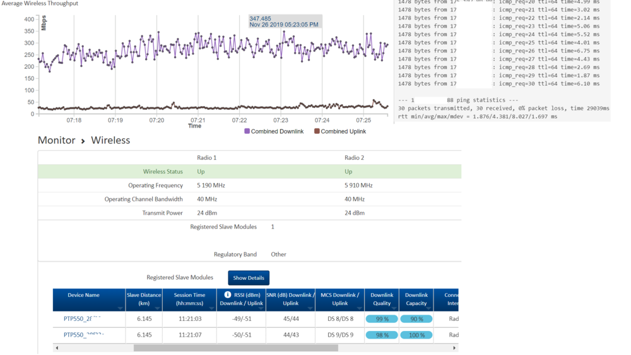Click the Device Name column sort arrow
Screen dimensions: 631x355
pyautogui.click(x=120, y=308)
